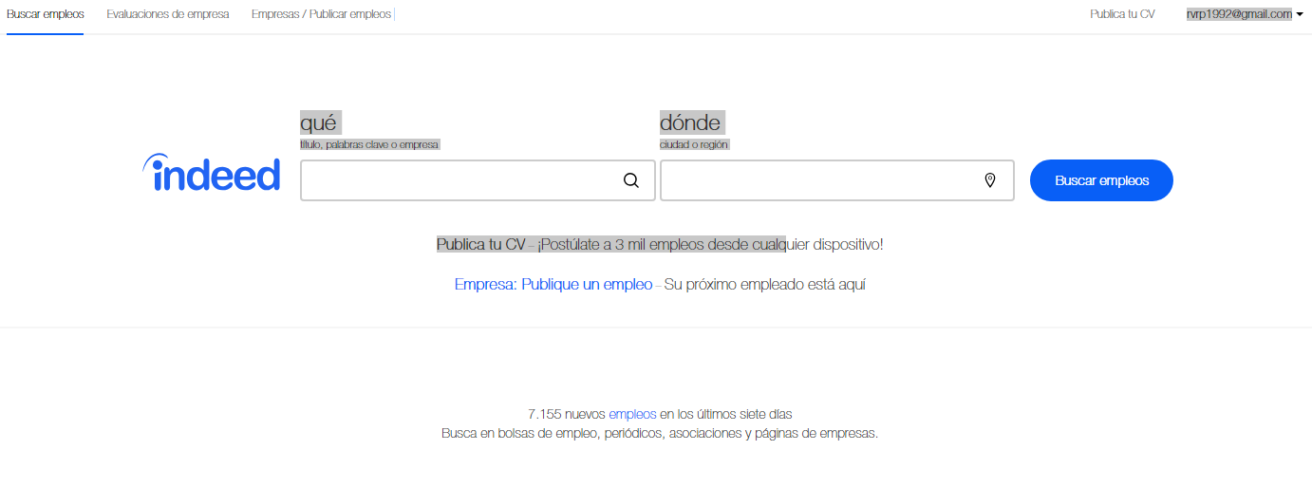1312x488 pixels.
Task: Focus the qué job title input field
Action: point(478,180)
